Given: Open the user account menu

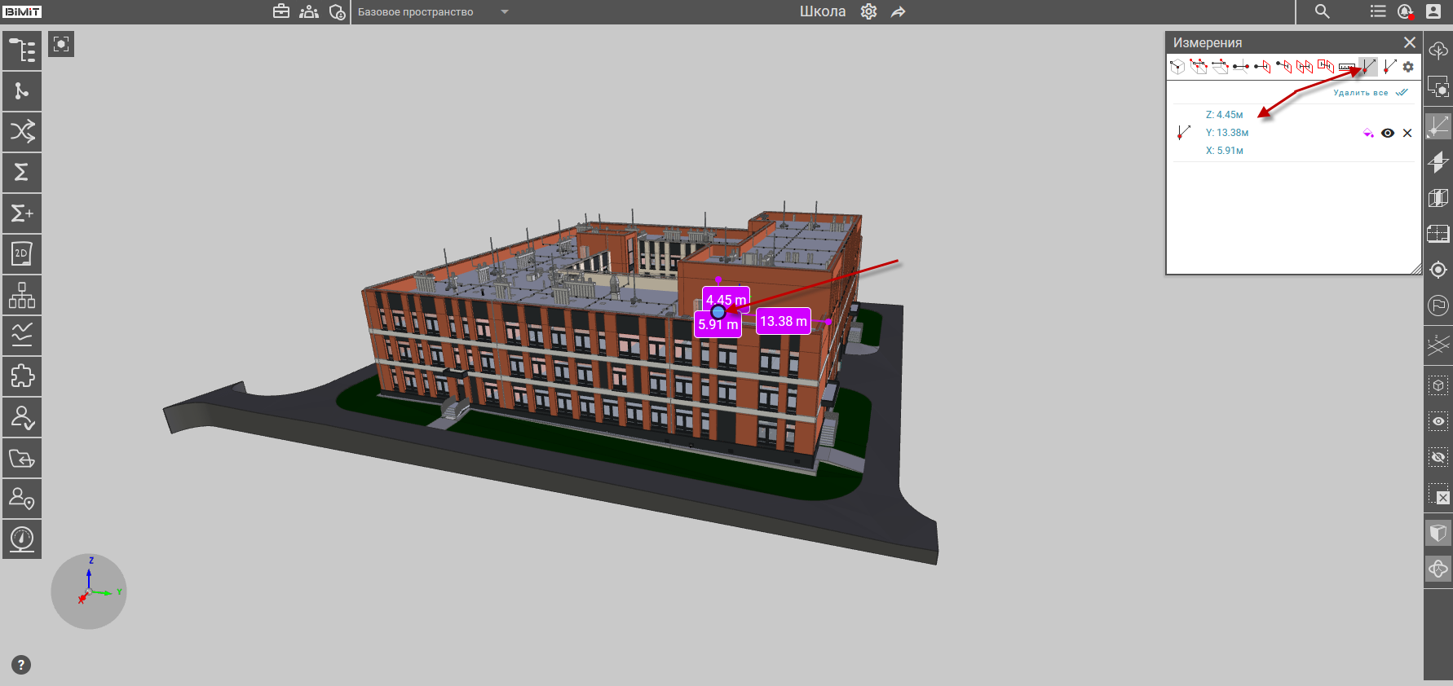Looking at the screenshot, I should click(x=1433, y=11).
